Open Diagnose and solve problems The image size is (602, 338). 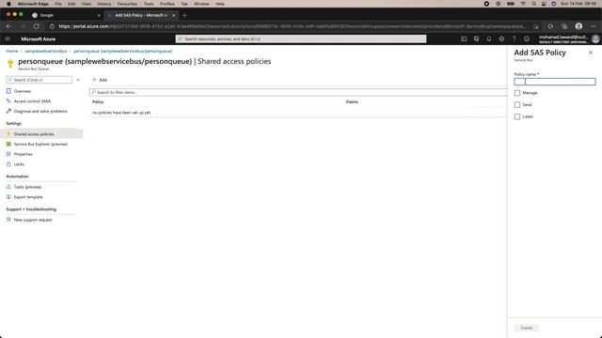(40, 111)
